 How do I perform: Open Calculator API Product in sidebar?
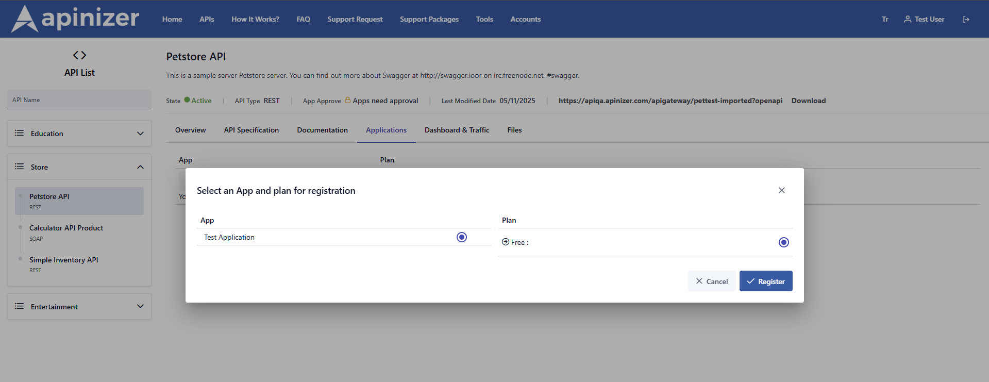(x=66, y=228)
